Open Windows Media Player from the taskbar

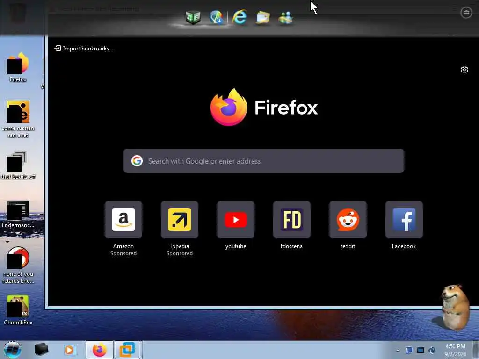coord(70,350)
